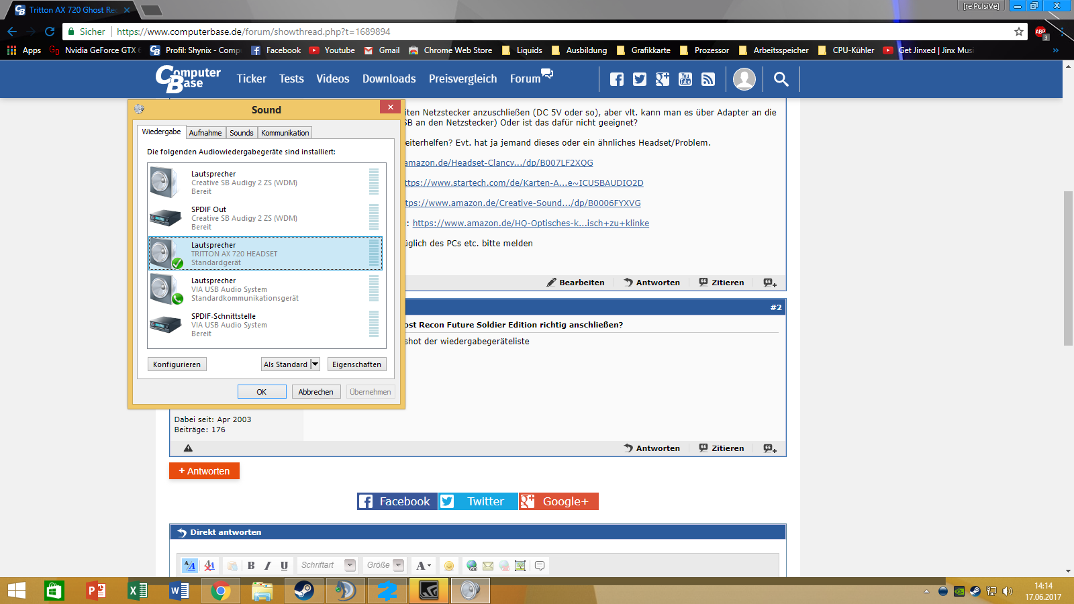Open the user profile avatar icon
The height and width of the screenshot is (604, 1074).
click(x=744, y=79)
